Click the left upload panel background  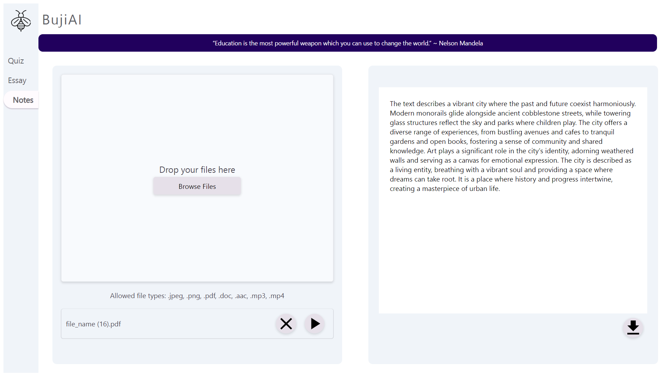click(x=197, y=352)
